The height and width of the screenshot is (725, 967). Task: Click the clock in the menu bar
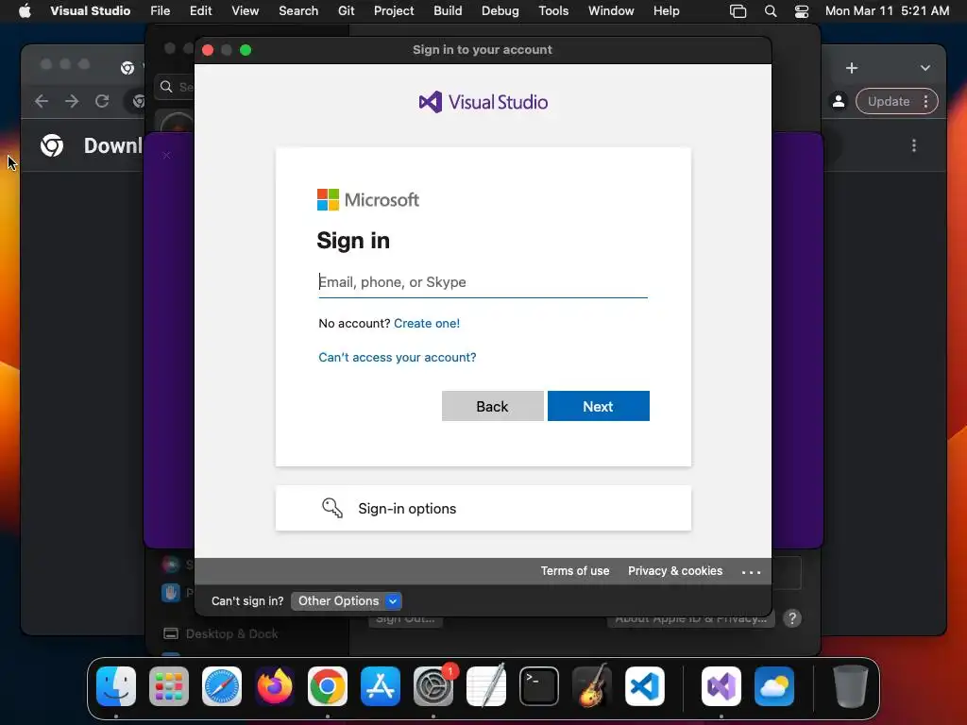click(887, 10)
